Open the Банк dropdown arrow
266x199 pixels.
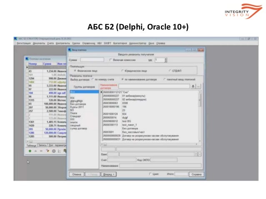tap(200, 154)
